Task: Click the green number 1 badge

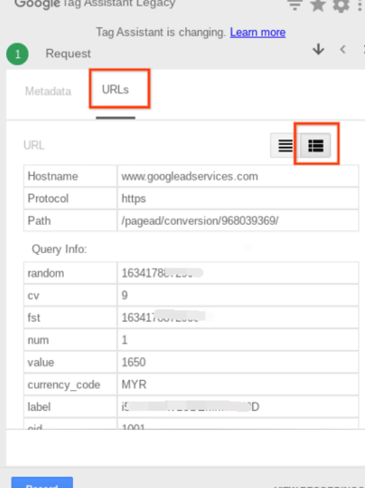Action: tap(17, 54)
